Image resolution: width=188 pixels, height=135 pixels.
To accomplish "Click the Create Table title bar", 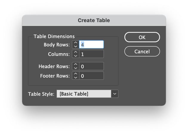I will click(x=94, y=21).
